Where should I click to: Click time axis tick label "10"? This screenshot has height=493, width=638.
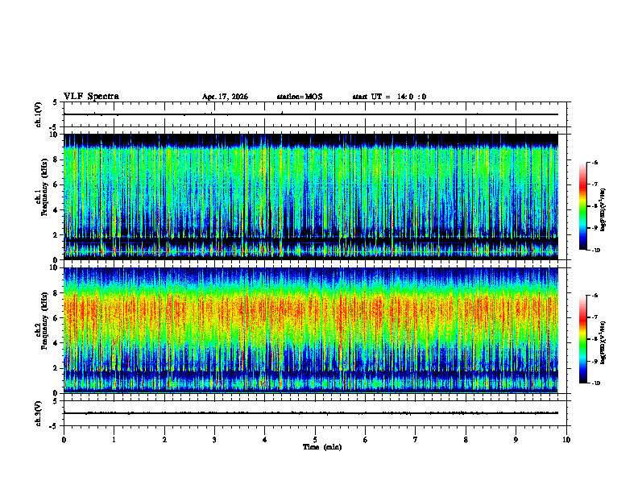566,440
